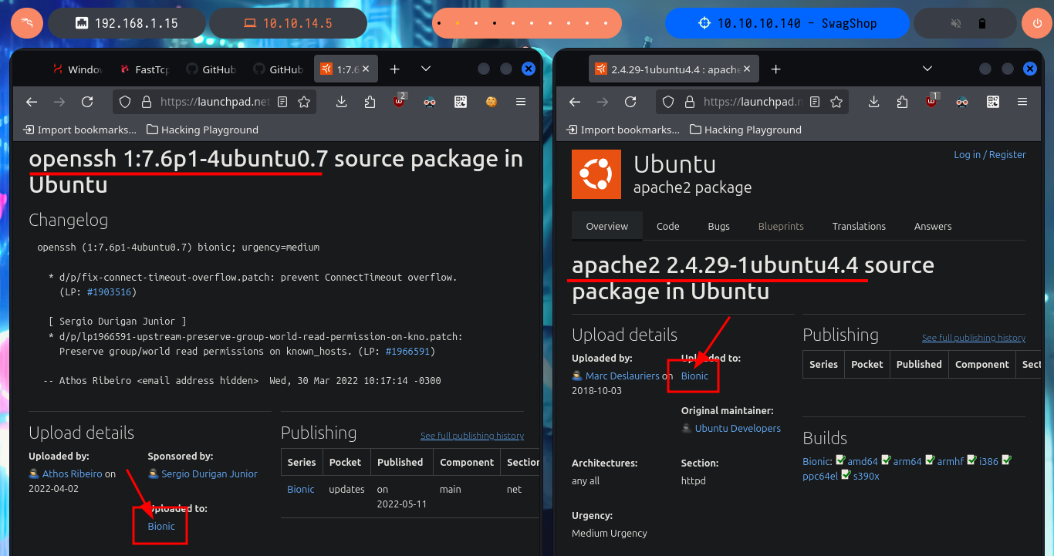Select the Code tab on apache2 page

[x=668, y=226]
